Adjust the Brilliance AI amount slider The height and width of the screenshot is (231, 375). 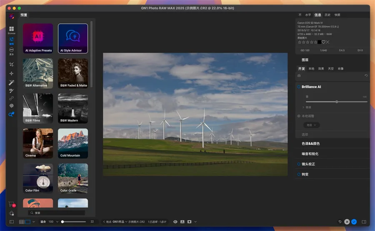(x=337, y=102)
